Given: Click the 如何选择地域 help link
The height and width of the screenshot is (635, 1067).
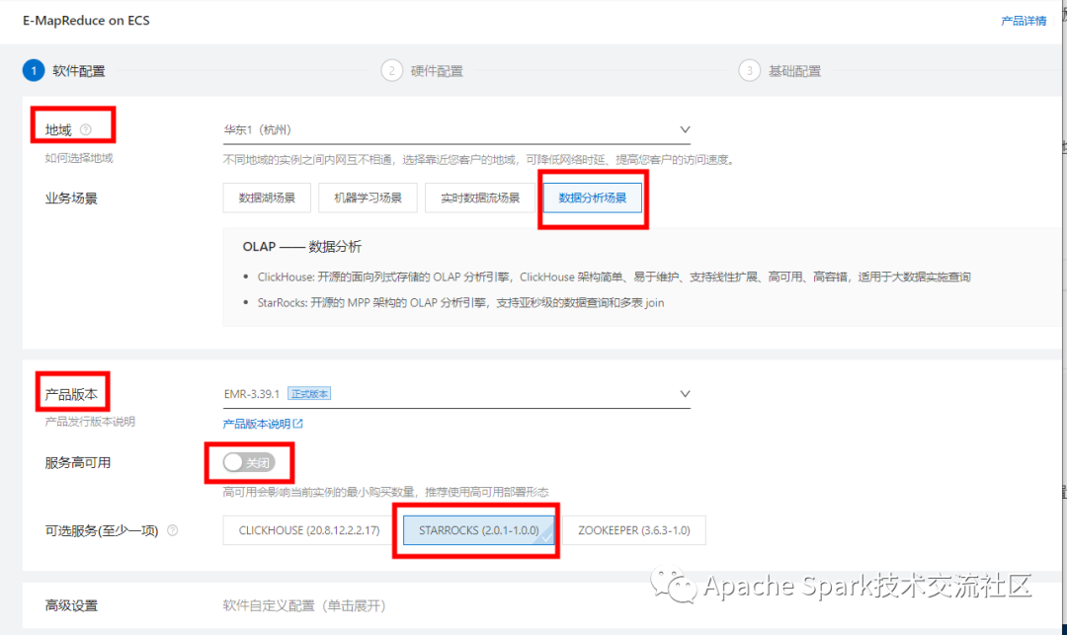Looking at the screenshot, I should (79, 158).
